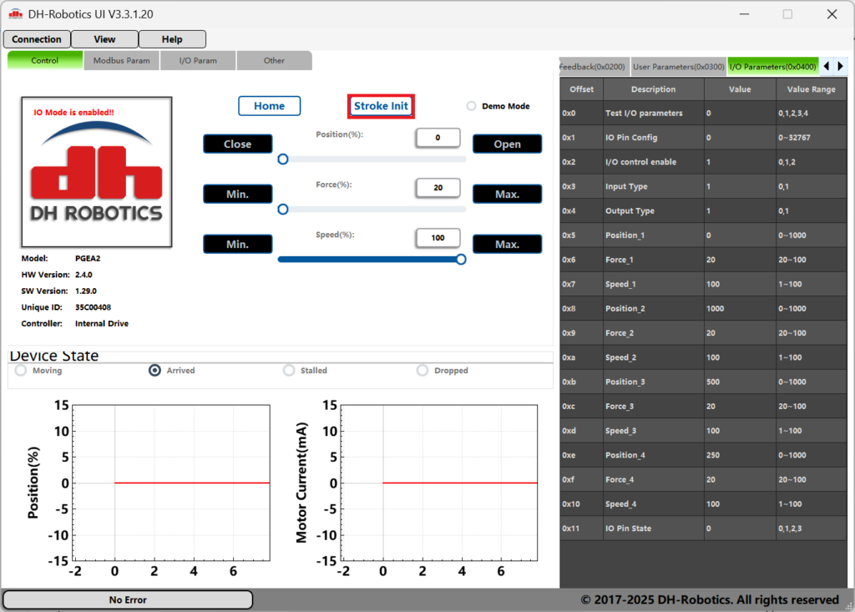Set force to minimum with Min. button
Screen dimensions: 855x612
click(238, 195)
